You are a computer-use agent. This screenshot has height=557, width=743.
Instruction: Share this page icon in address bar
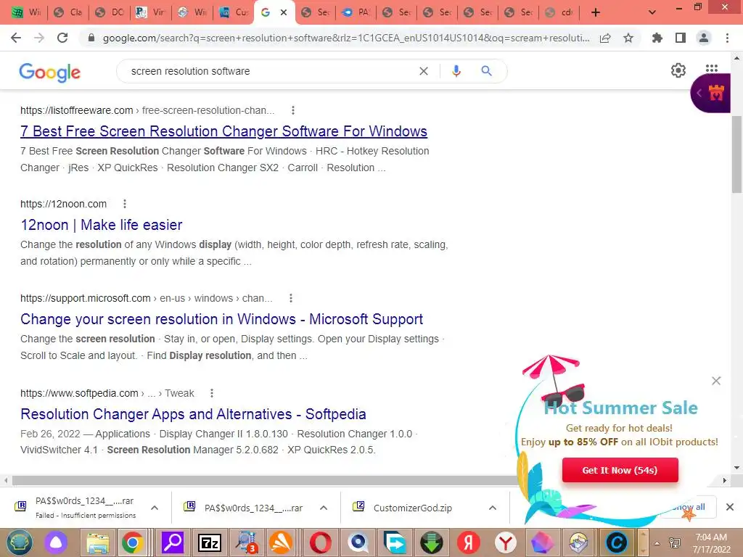605,38
